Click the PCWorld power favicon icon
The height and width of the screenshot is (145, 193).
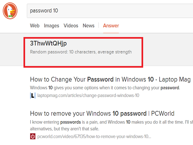tap(33, 136)
